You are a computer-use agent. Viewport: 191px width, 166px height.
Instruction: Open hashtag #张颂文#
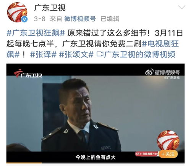76,54
